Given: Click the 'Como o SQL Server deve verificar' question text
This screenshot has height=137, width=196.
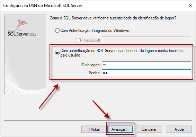Looking at the screenshot, I should 113,18.
